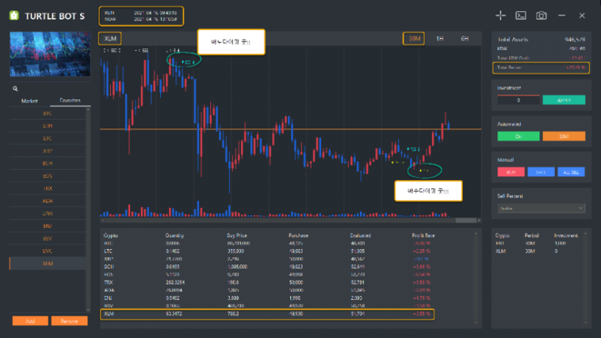Click the ALL SELL button
Viewport: 601px width, 338px height.
point(571,172)
